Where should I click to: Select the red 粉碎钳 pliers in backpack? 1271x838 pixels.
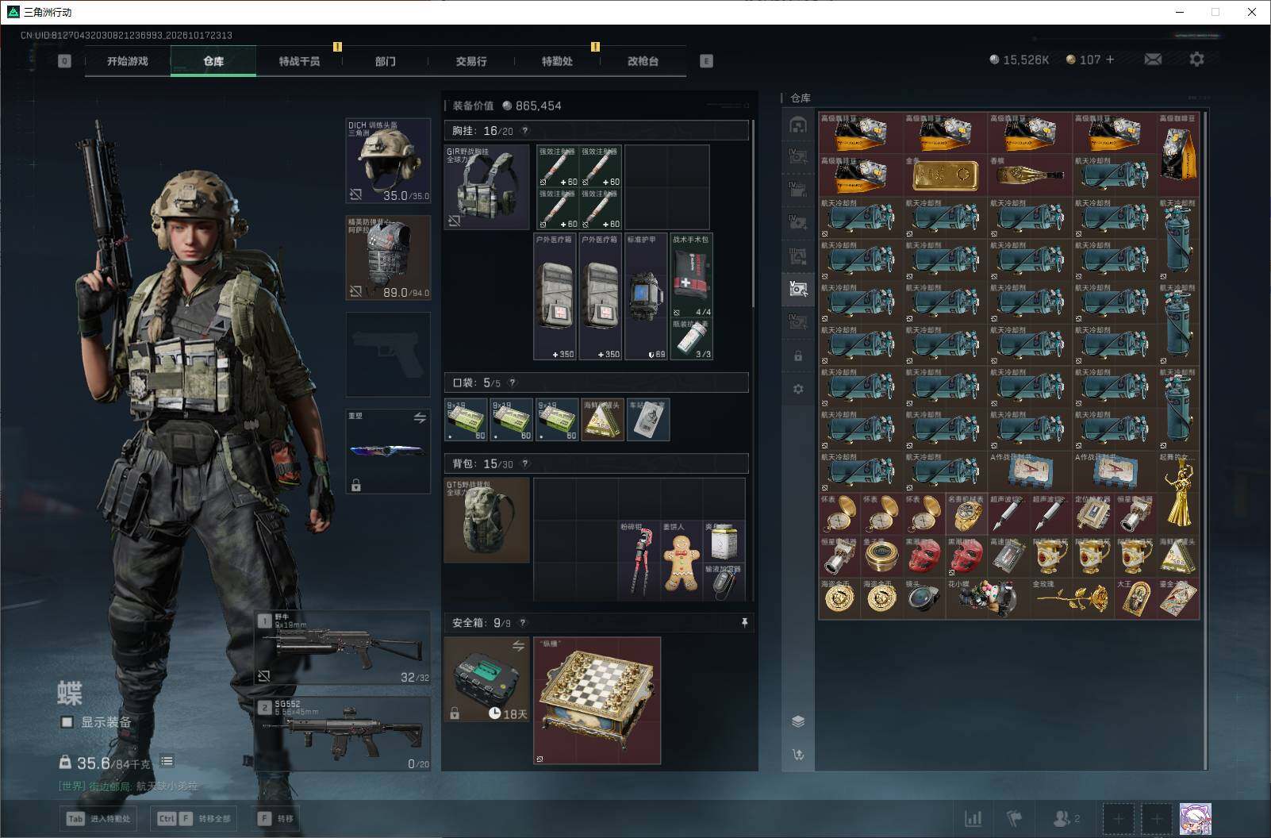[x=639, y=560]
